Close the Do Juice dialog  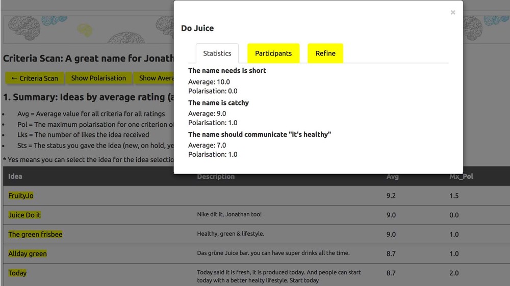tap(452, 13)
